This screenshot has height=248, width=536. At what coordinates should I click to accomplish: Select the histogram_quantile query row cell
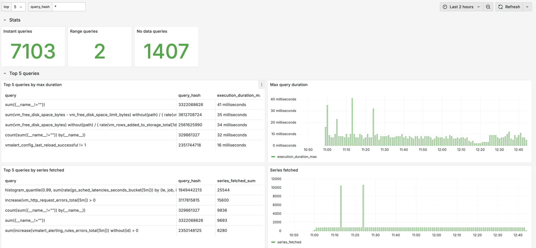tap(90, 190)
